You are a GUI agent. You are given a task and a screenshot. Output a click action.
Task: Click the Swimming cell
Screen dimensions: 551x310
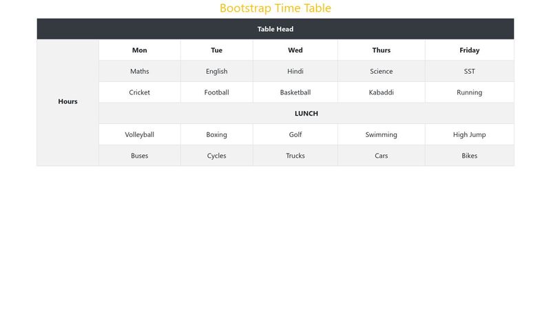coord(381,135)
